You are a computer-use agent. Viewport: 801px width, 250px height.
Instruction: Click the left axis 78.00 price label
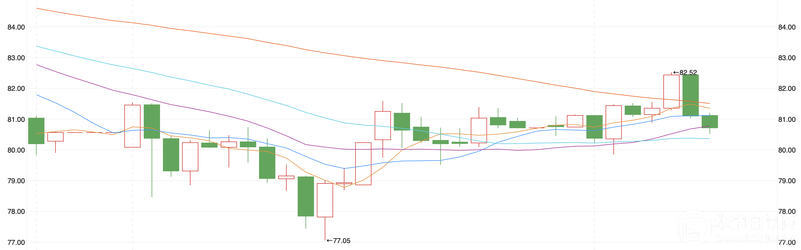coord(16,212)
